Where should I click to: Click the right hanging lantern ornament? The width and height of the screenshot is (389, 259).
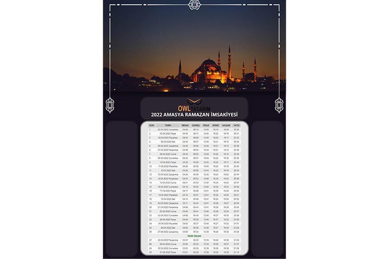pyautogui.click(x=279, y=105)
